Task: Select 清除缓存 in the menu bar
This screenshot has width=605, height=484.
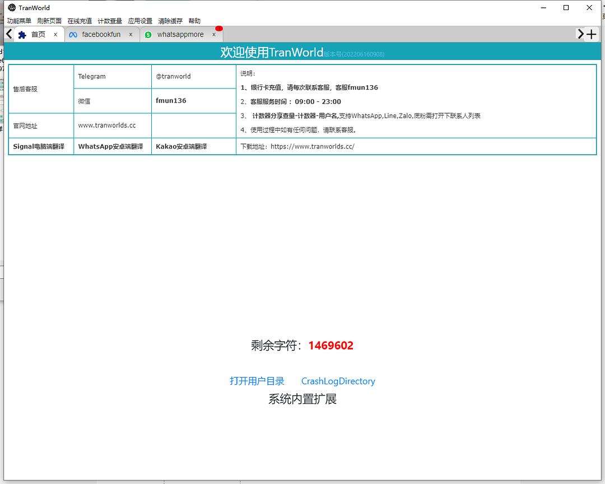Action: tap(170, 21)
